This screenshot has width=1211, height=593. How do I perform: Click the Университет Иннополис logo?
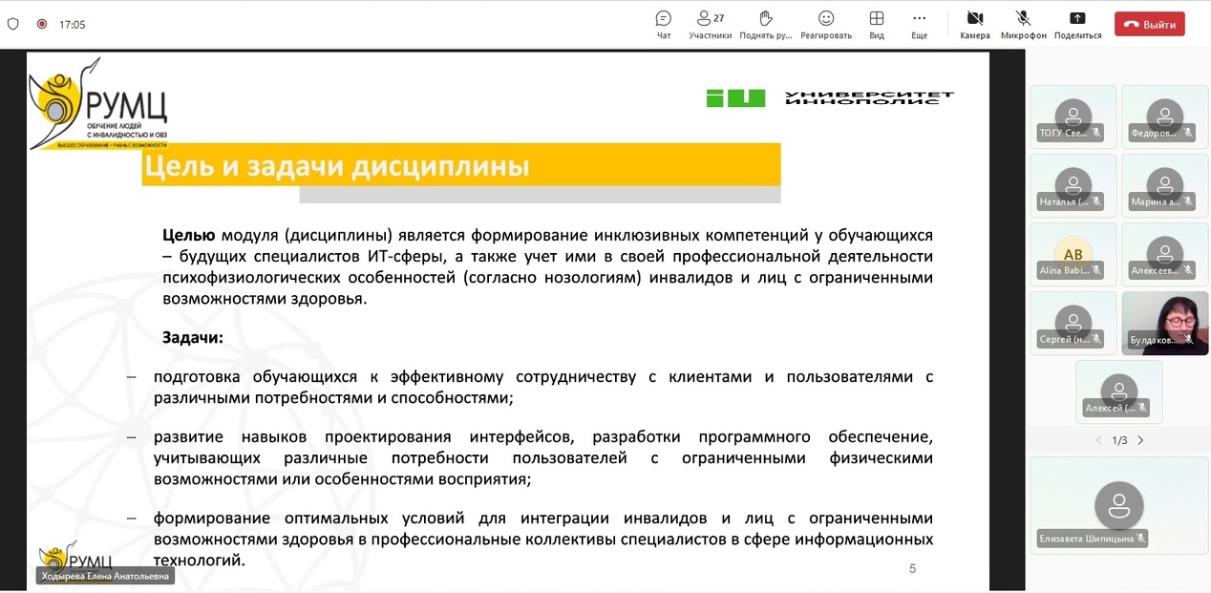pyautogui.click(x=830, y=97)
